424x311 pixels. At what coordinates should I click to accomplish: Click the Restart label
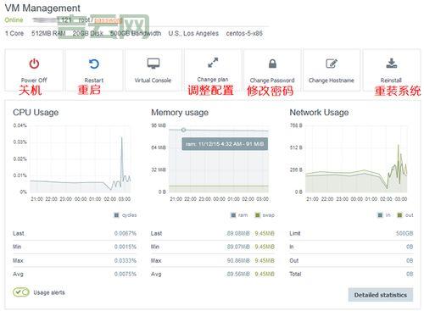pyautogui.click(x=94, y=81)
